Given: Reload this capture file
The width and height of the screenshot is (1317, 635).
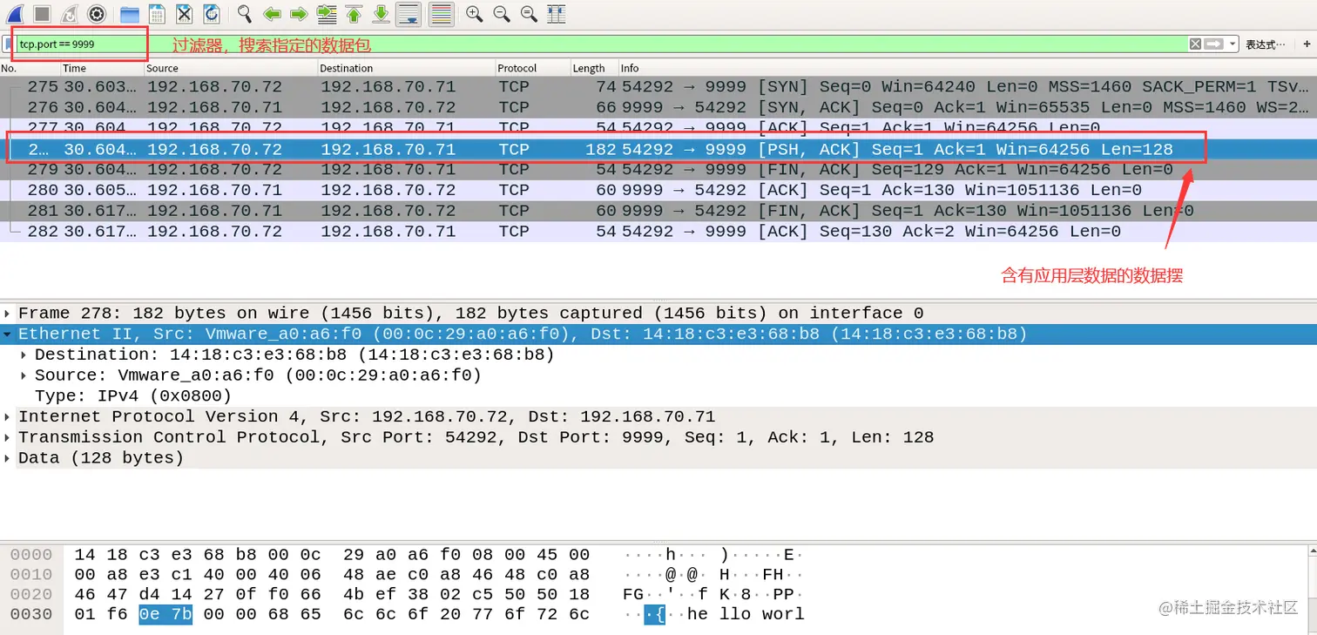Looking at the screenshot, I should pos(211,14).
